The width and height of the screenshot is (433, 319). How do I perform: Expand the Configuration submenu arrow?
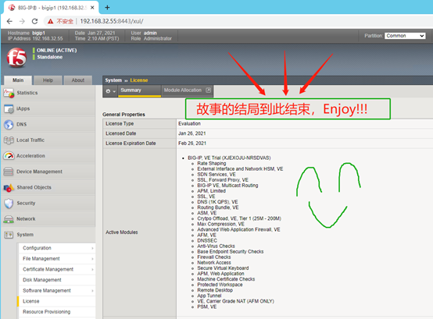(x=92, y=248)
